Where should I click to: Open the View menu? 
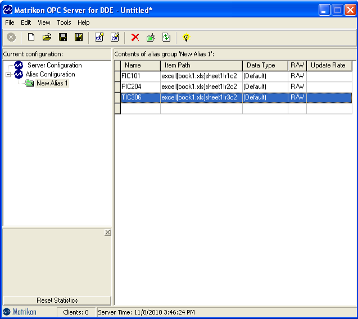tap(44, 22)
